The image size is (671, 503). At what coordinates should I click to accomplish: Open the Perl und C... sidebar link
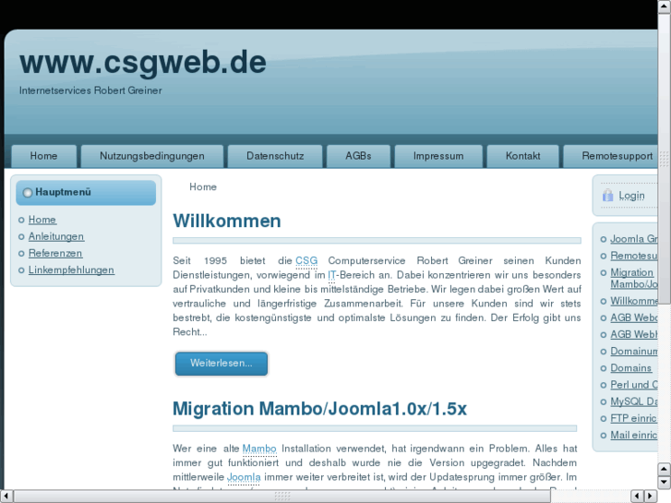(634, 385)
